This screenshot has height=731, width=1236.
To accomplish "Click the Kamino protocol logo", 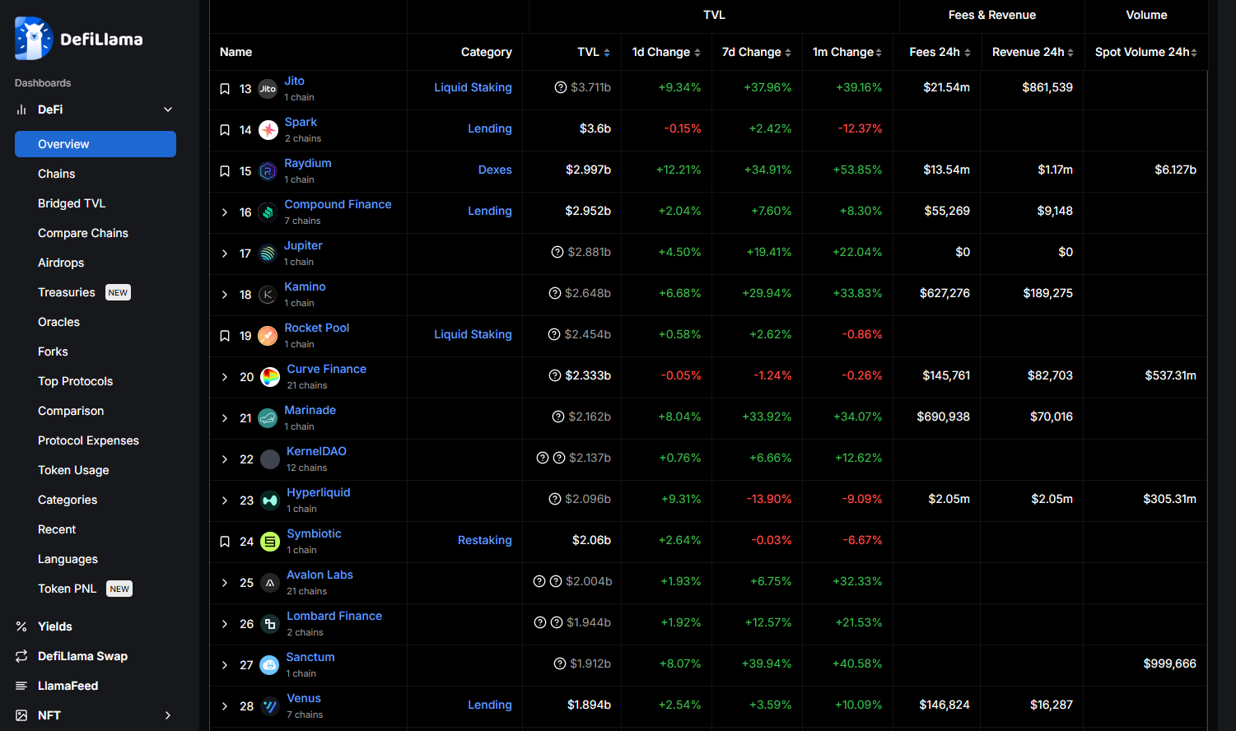I will tap(268, 295).
